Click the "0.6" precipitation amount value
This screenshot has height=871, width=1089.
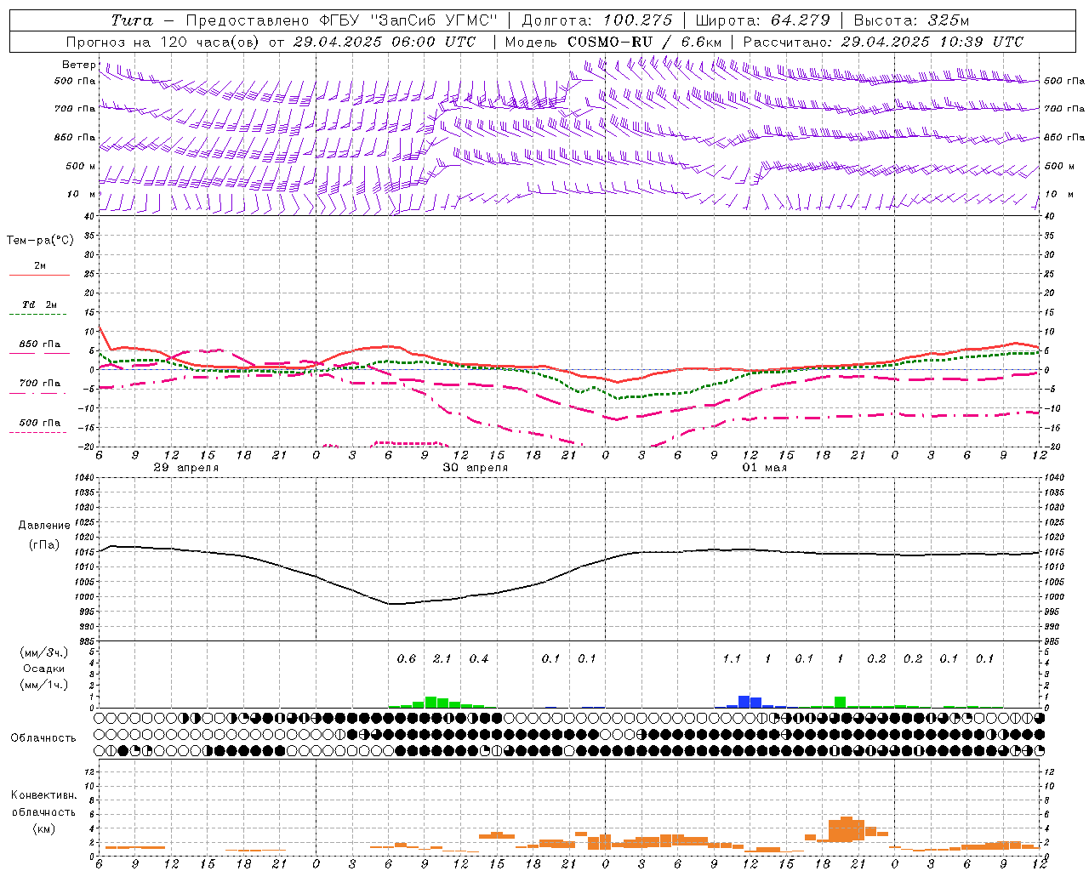pyautogui.click(x=407, y=659)
